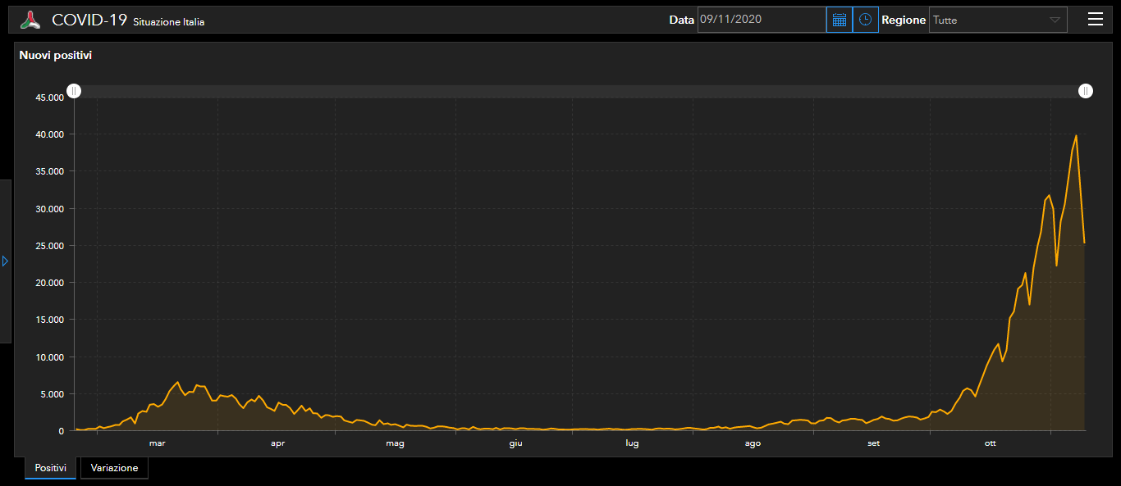
Task: Click the Protezione Civile logo icon
Action: [30, 20]
